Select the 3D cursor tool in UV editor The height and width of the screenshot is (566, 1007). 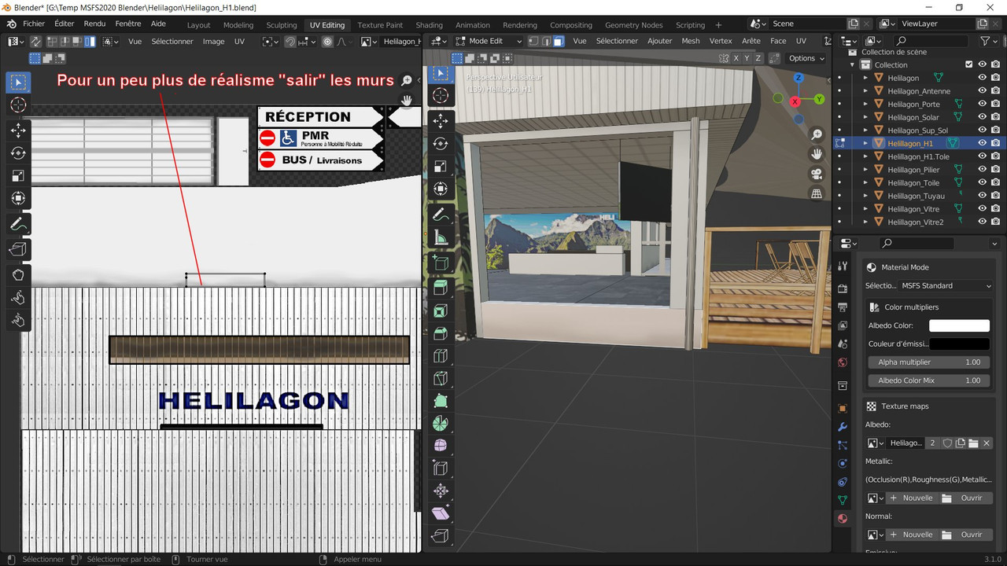point(18,105)
